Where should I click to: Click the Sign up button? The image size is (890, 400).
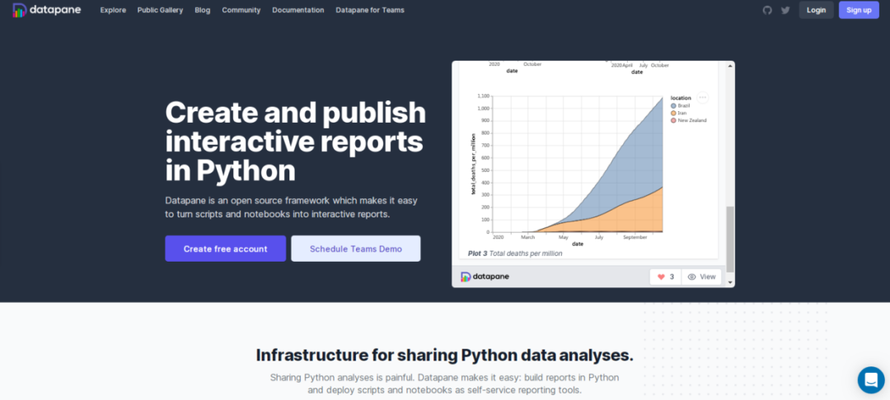pos(859,10)
